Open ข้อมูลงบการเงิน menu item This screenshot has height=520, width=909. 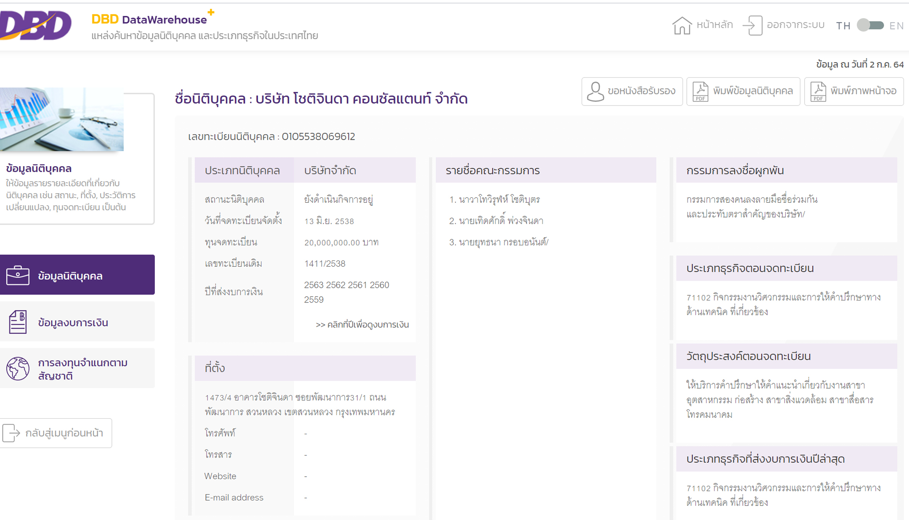pyautogui.click(x=73, y=323)
